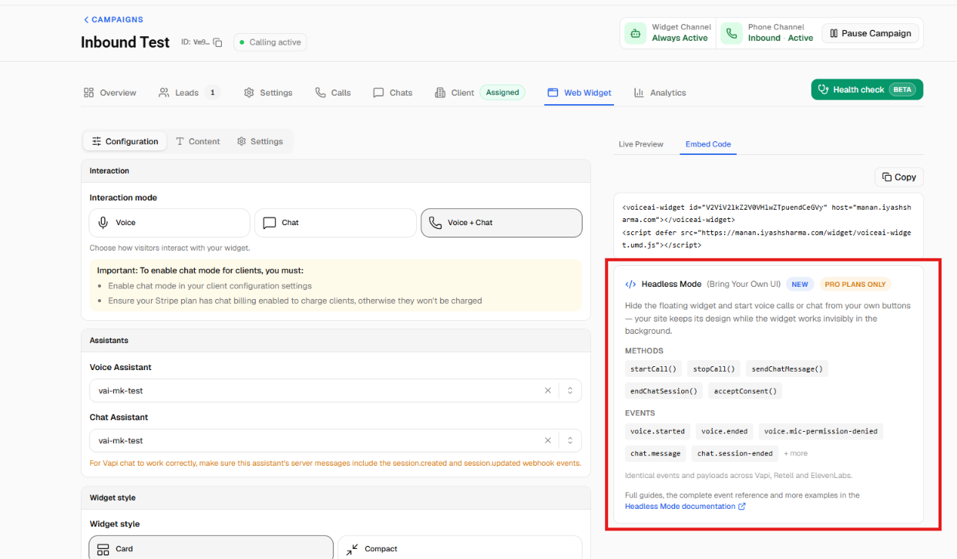Click the Calling active status badge
Screen dimensions: 957x559
pyautogui.click(x=270, y=42)
